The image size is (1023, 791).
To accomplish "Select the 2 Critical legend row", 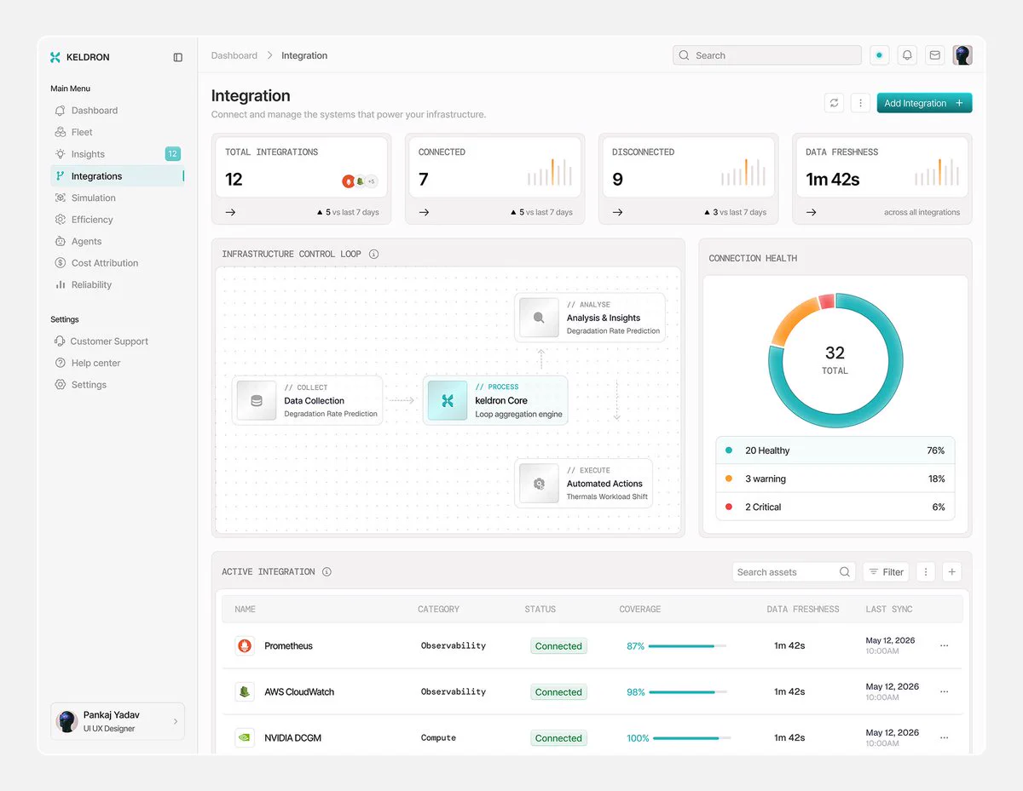I will 835,507.
